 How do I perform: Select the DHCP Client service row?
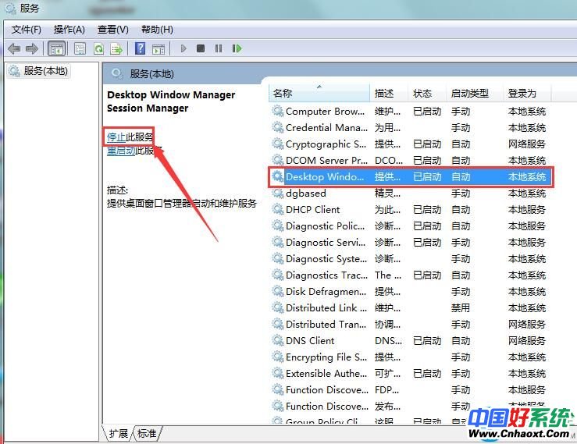(313, 209)
